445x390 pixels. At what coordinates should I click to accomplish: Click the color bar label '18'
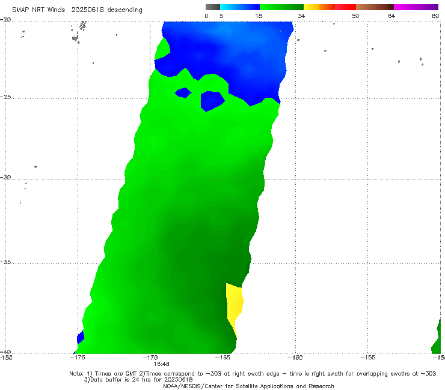259,16
